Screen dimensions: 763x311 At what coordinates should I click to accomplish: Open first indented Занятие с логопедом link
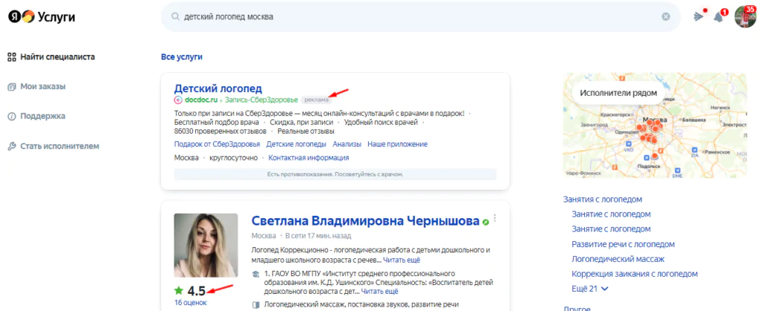coord(611,214)
